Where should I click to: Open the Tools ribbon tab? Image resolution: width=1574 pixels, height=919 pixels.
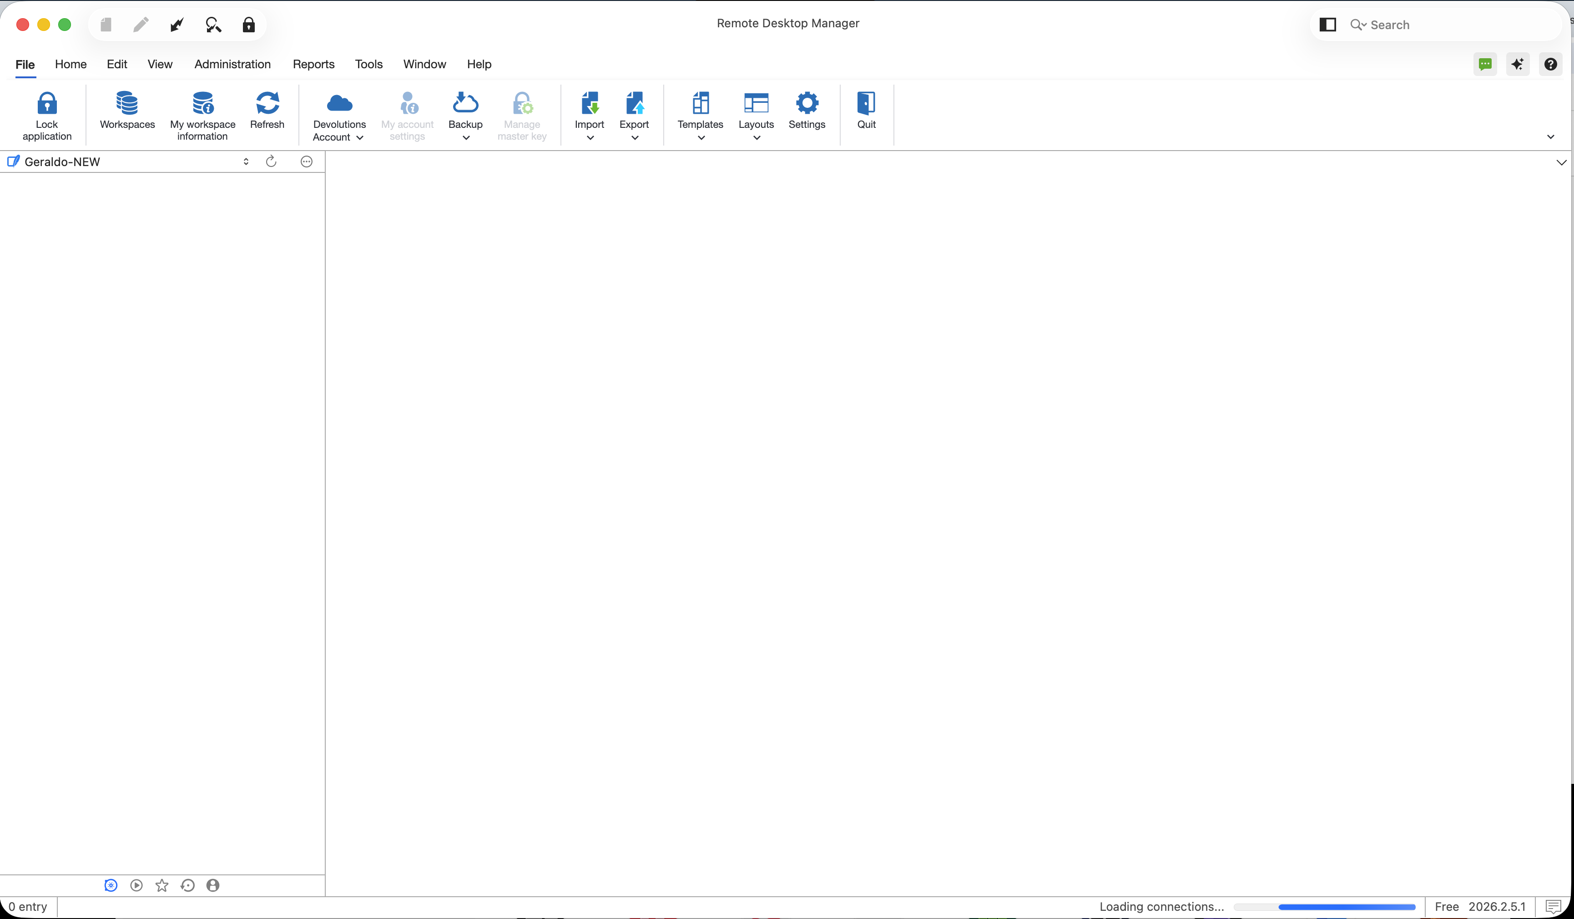coord(368,64)
